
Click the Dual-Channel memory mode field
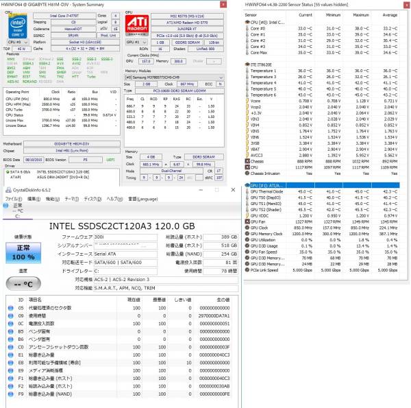pyautogui.click(x=171, y=171)
